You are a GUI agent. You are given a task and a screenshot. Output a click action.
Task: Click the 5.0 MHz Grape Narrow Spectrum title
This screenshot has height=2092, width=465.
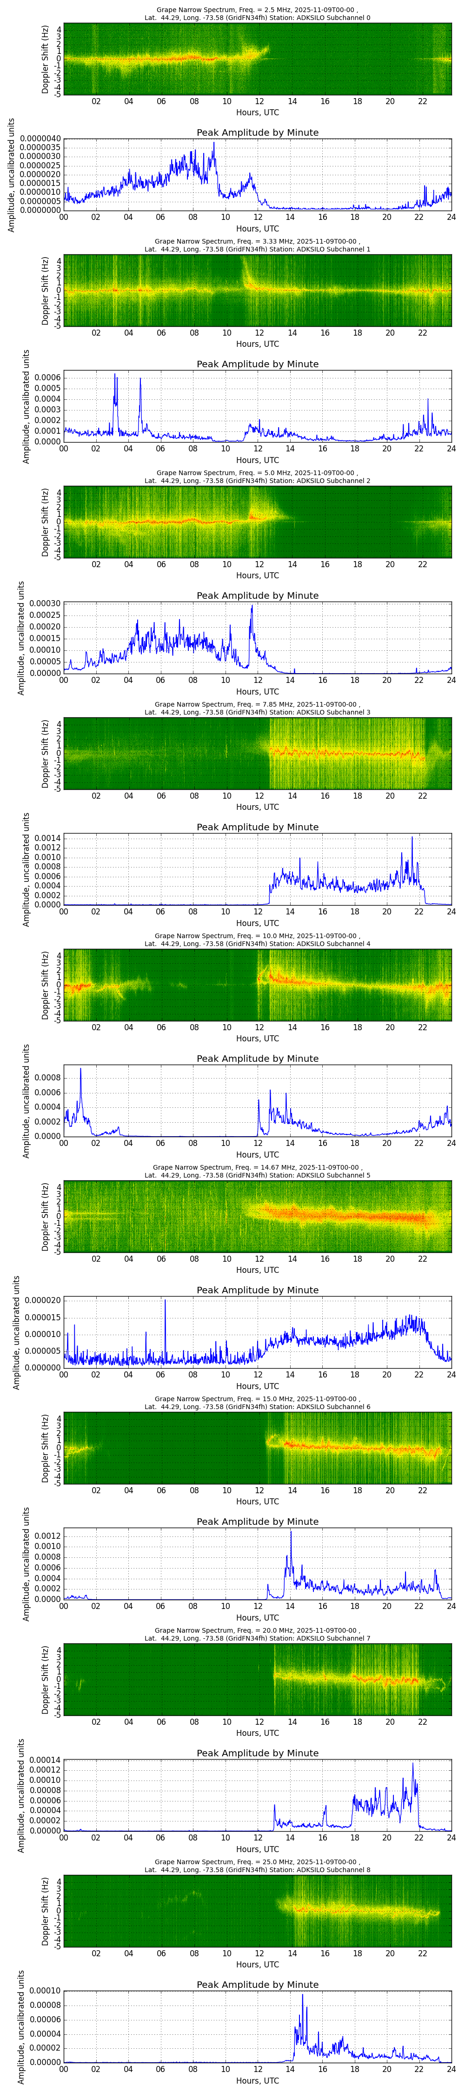click(257, 477)
